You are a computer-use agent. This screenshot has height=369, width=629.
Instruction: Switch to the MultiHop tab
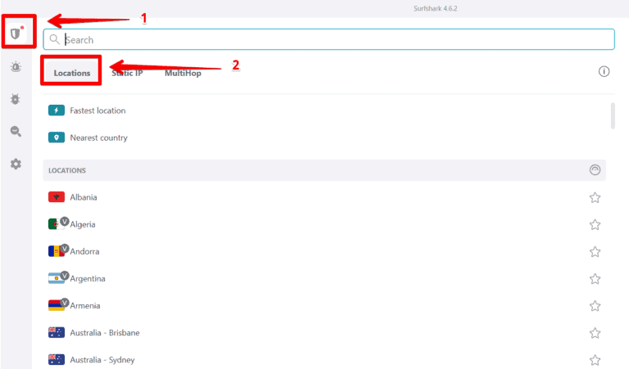pos(183,73)
